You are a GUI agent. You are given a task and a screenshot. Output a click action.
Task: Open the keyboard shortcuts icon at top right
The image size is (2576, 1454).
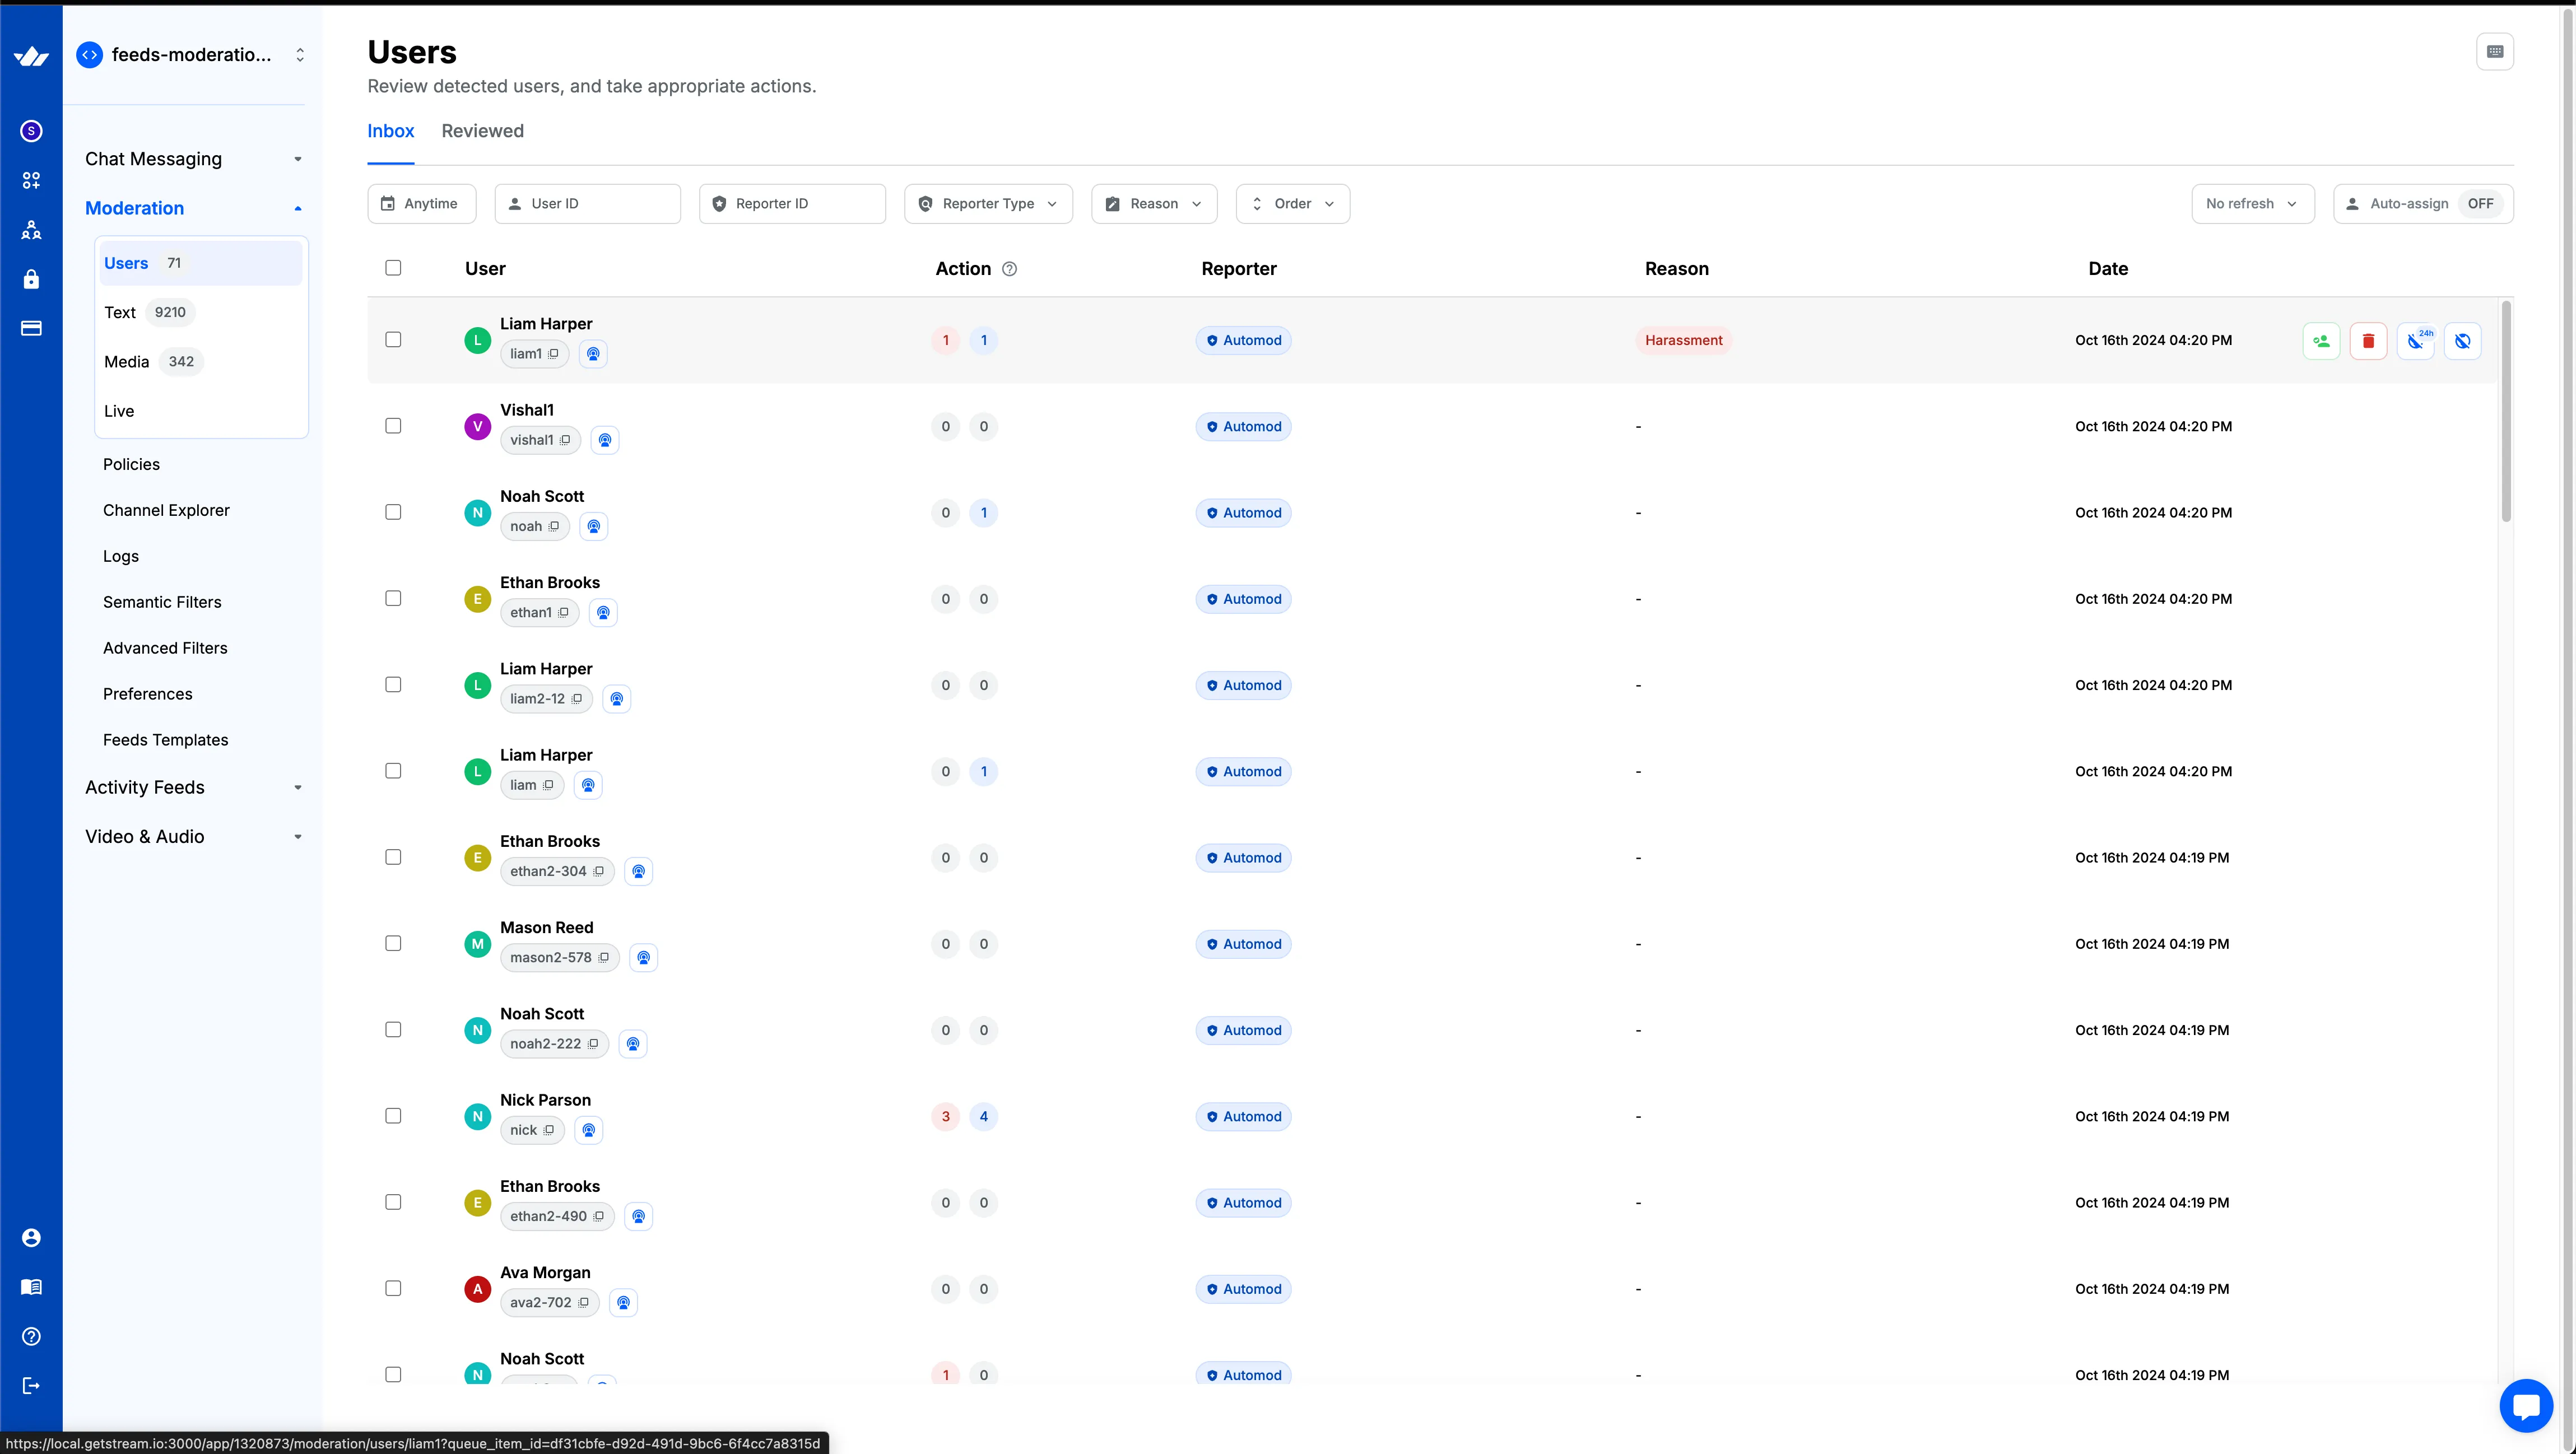pos(2495,51)
